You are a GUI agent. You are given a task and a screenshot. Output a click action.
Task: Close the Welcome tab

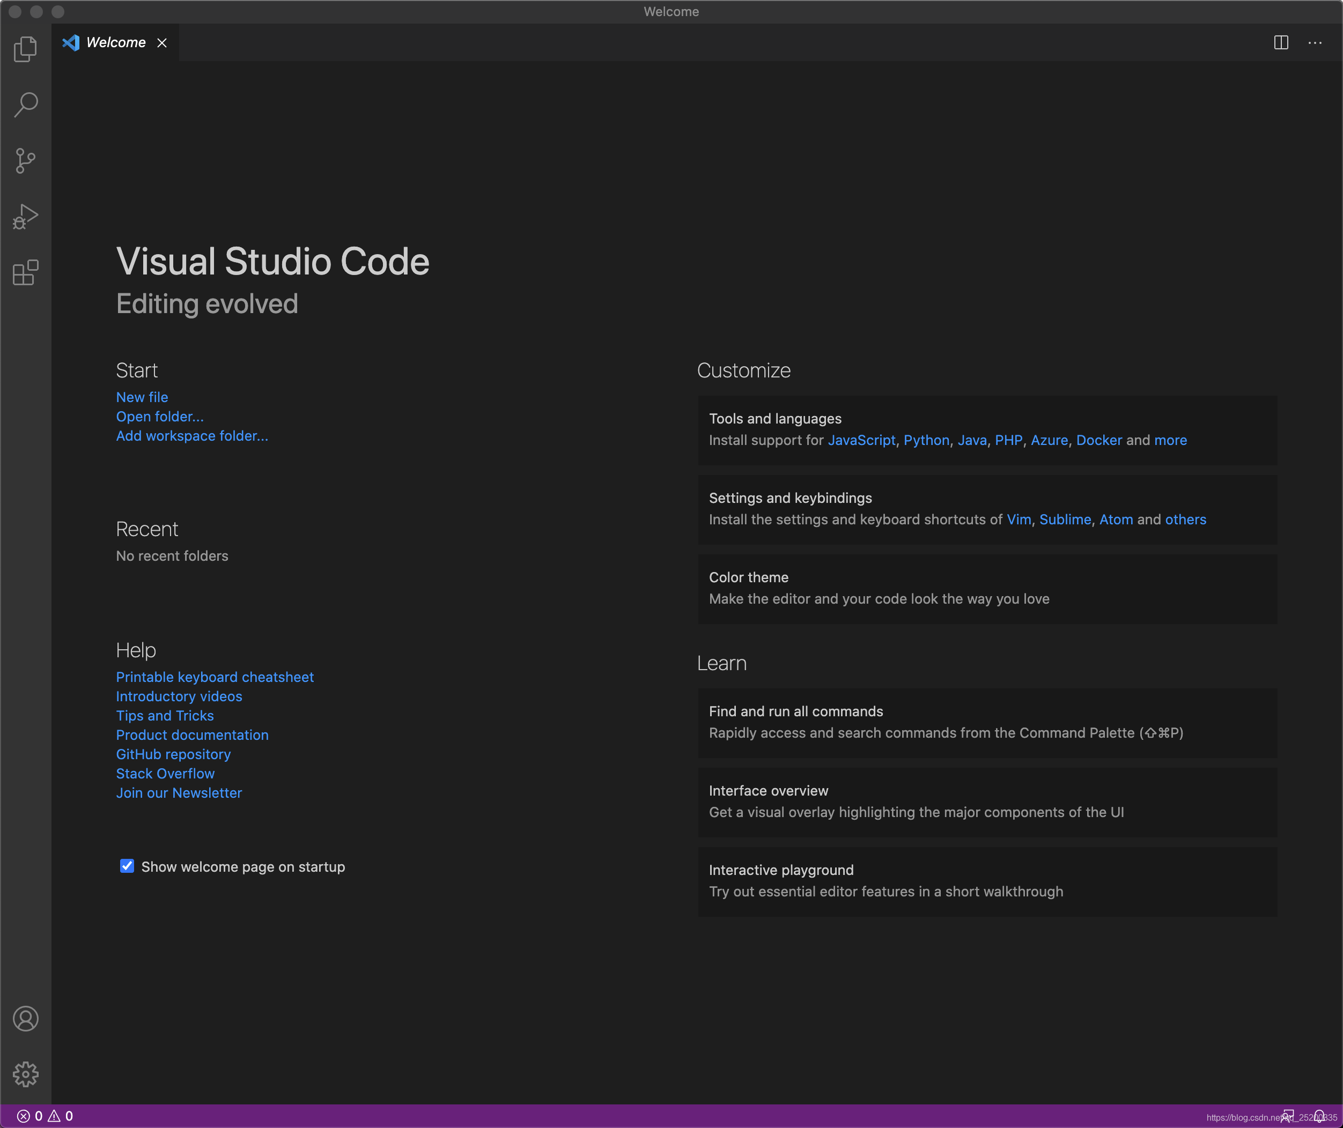(x=162, y=43)
